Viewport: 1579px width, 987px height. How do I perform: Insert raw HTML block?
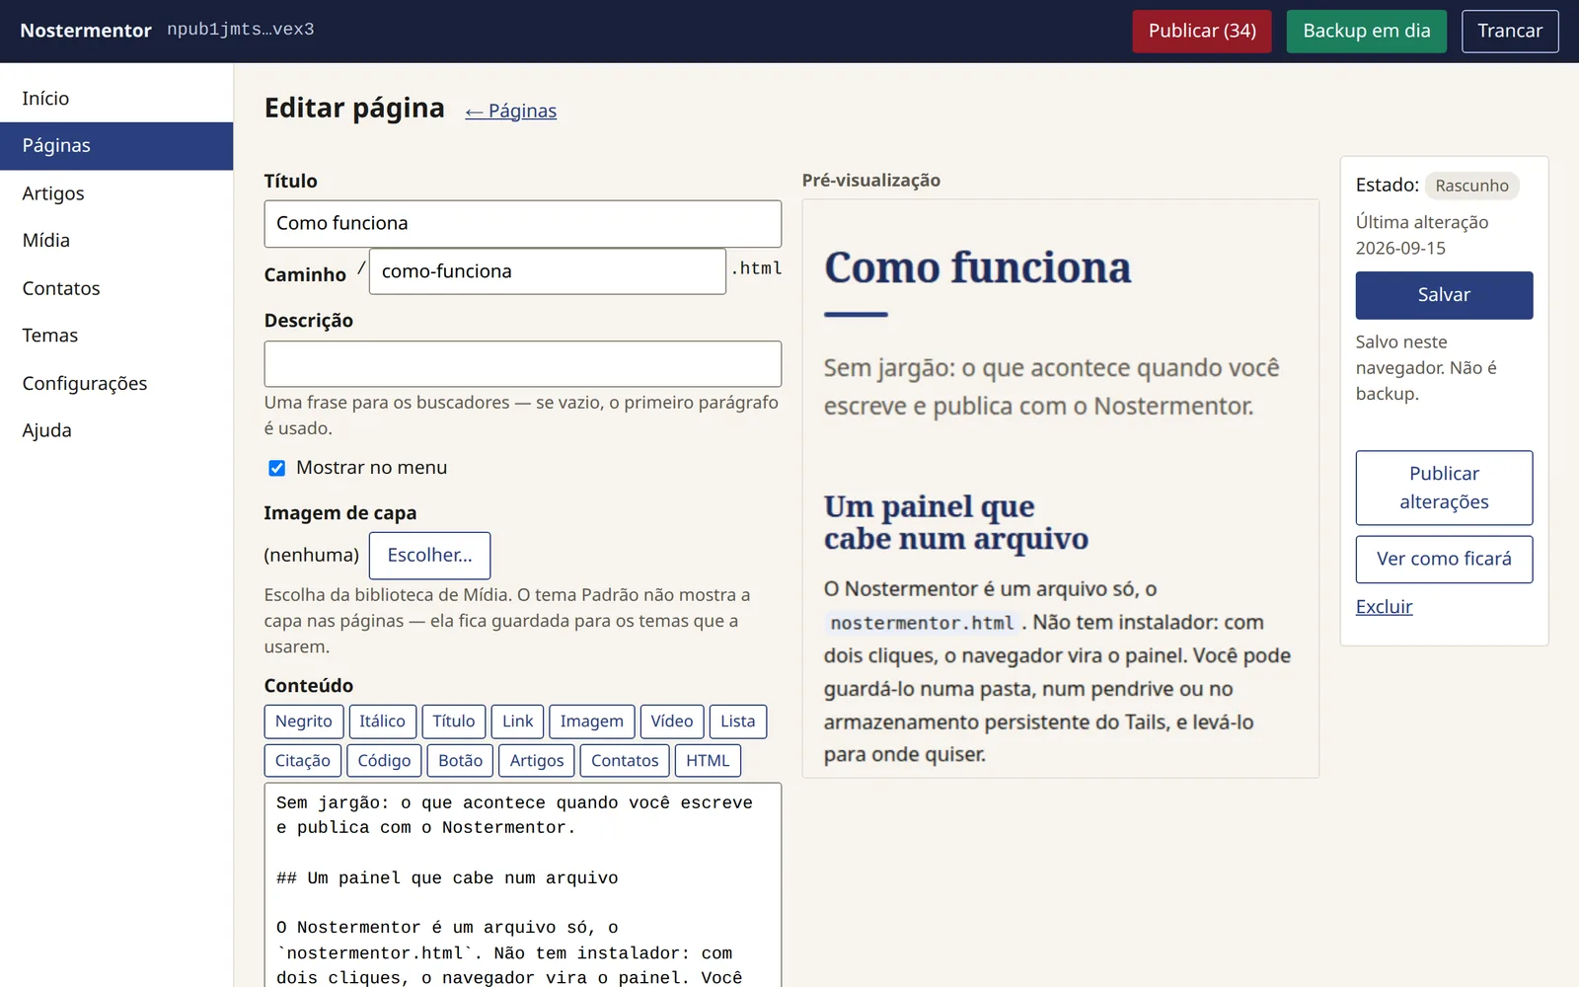[x=708, y=761]
